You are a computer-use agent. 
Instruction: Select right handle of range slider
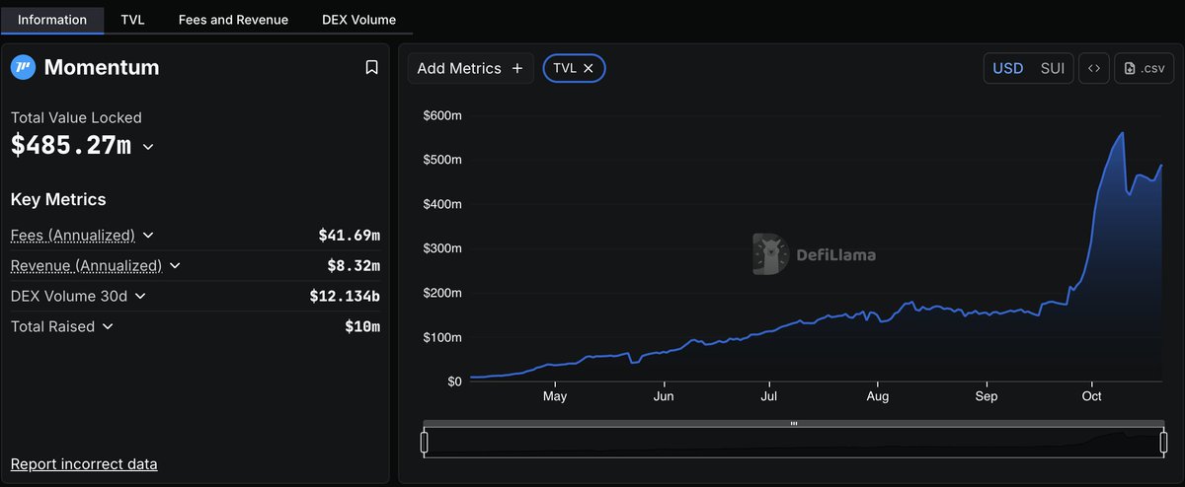coord(1164,444)
